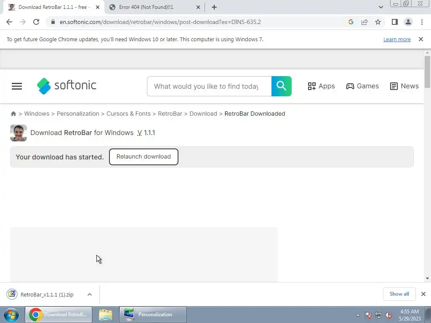Share this page via share icon

click(x=364, y=22)
